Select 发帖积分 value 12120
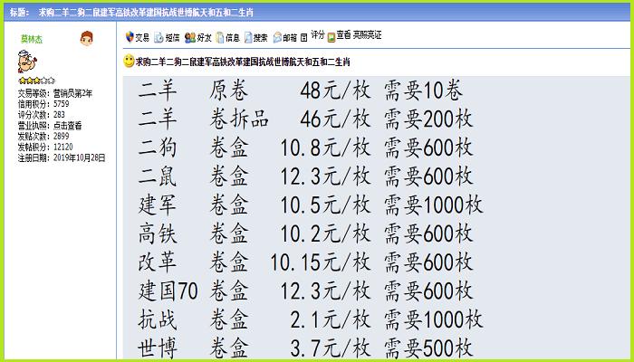 pyautogui.click(x=63, y=147)
